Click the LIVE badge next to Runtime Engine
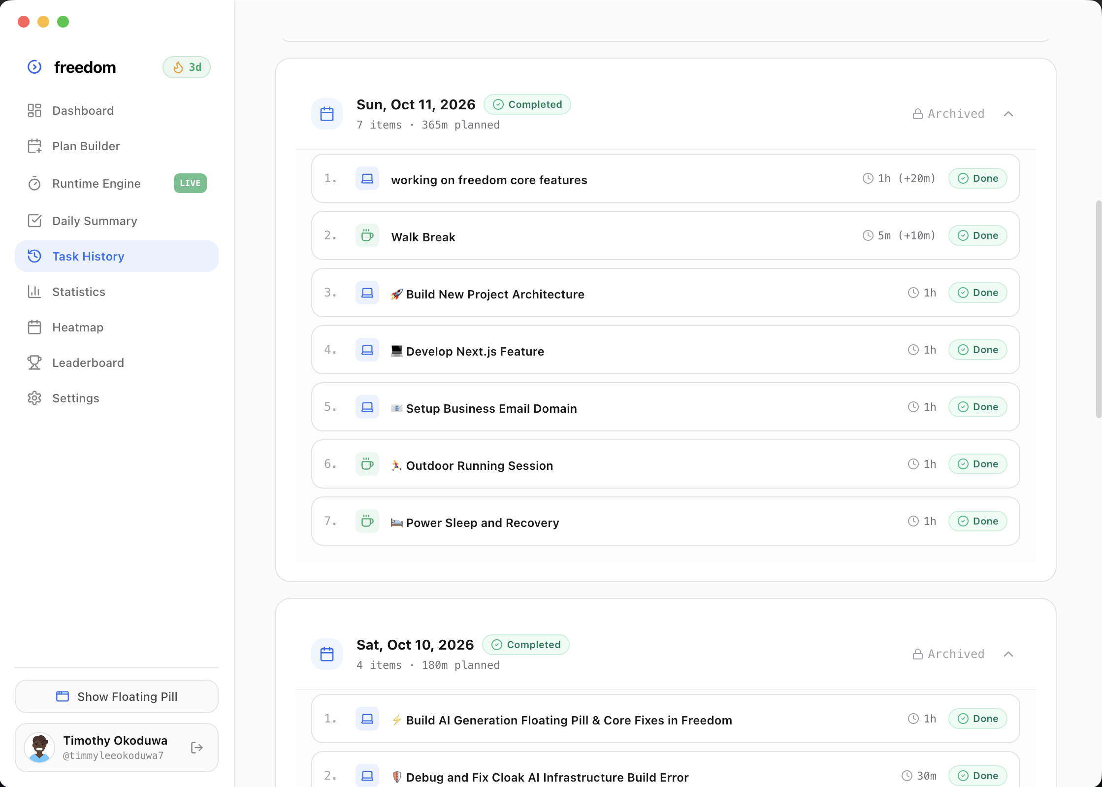Viewport: 1102px width, 787px height. coord(190,183)
